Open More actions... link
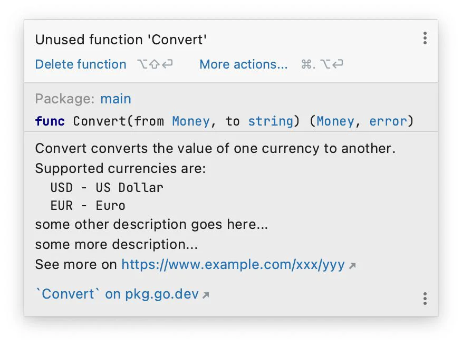Image resolution: width=462 pixels, height=345 pixels. pyautogui.click(x=243, y=64)
